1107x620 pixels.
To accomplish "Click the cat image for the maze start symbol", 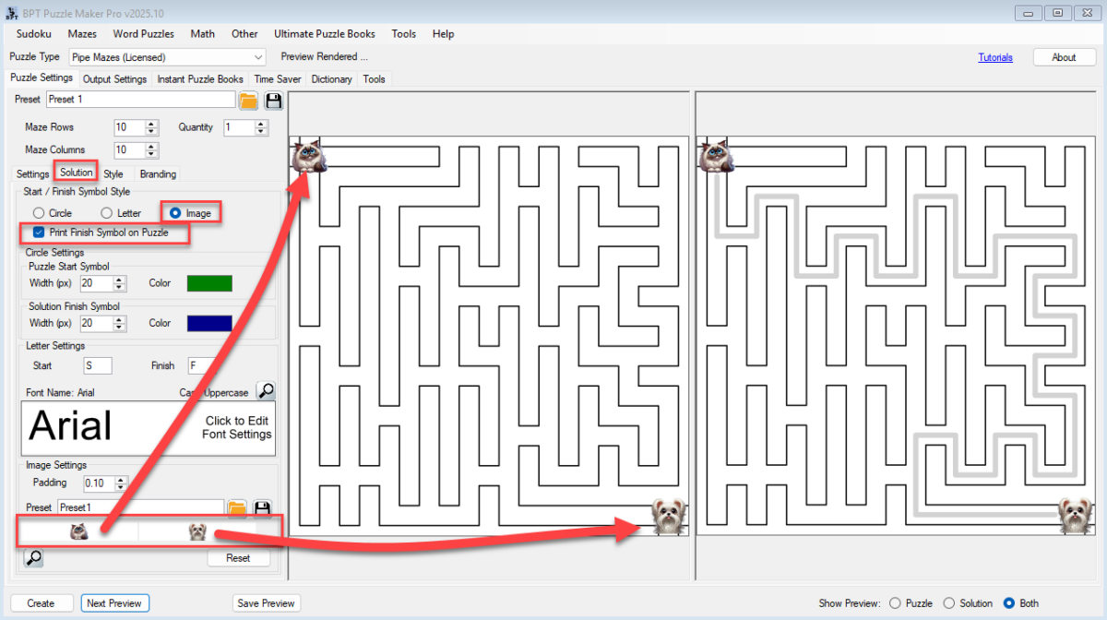I will 77,531.
